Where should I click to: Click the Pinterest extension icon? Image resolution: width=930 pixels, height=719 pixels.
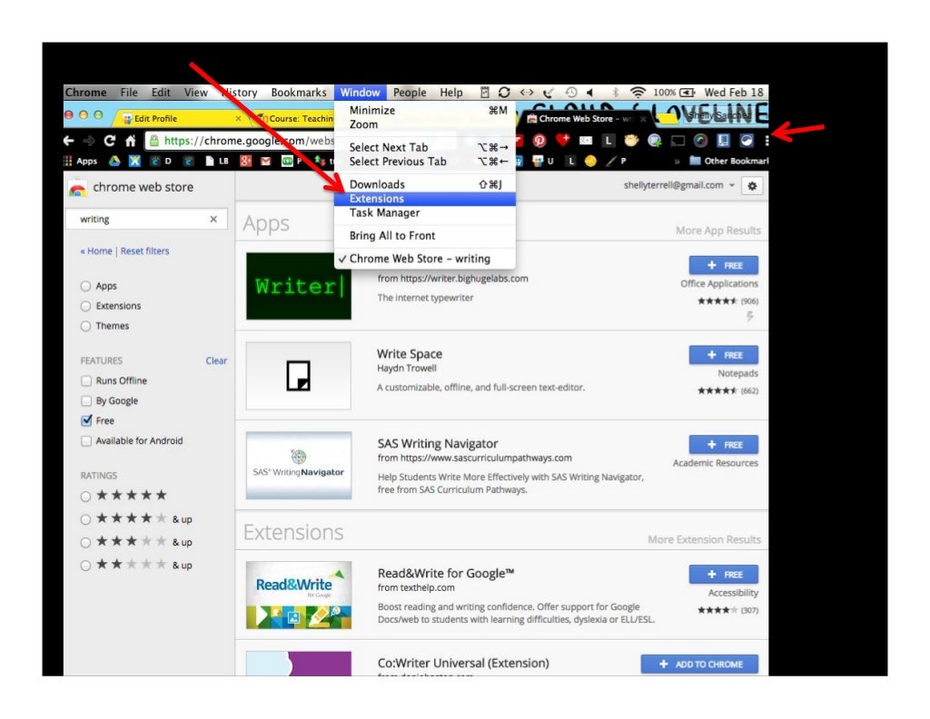(x=539, y=141)
